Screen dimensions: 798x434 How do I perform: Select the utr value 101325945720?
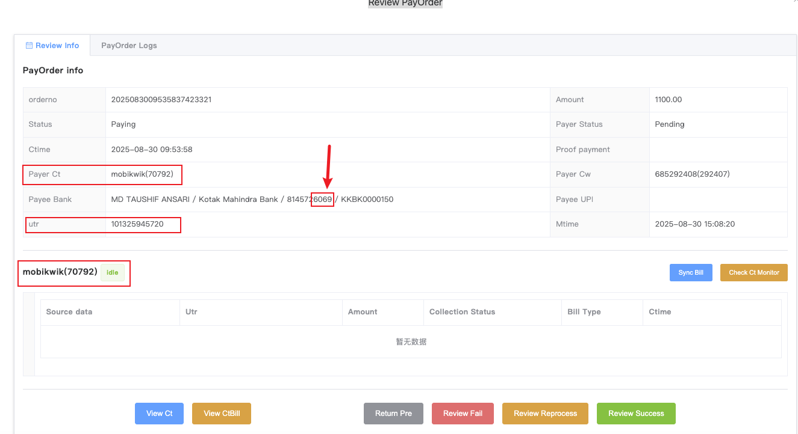137,224
